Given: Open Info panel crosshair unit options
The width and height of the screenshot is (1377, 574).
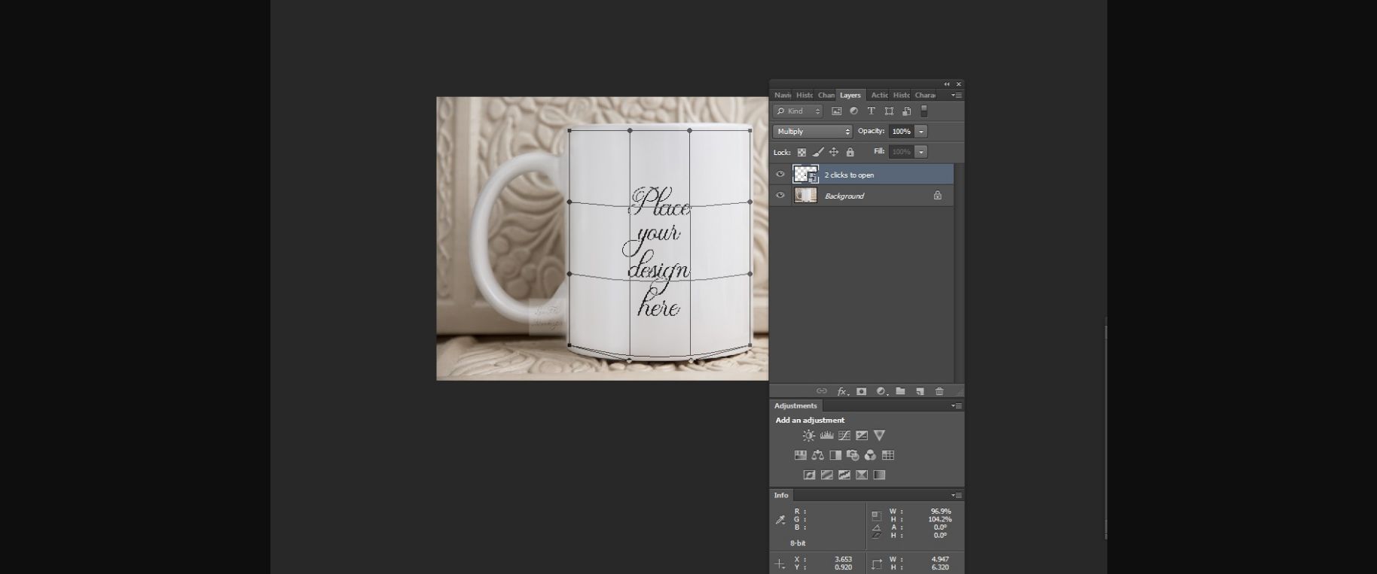Looking at the screenshot, I should (x=780, y=563).
